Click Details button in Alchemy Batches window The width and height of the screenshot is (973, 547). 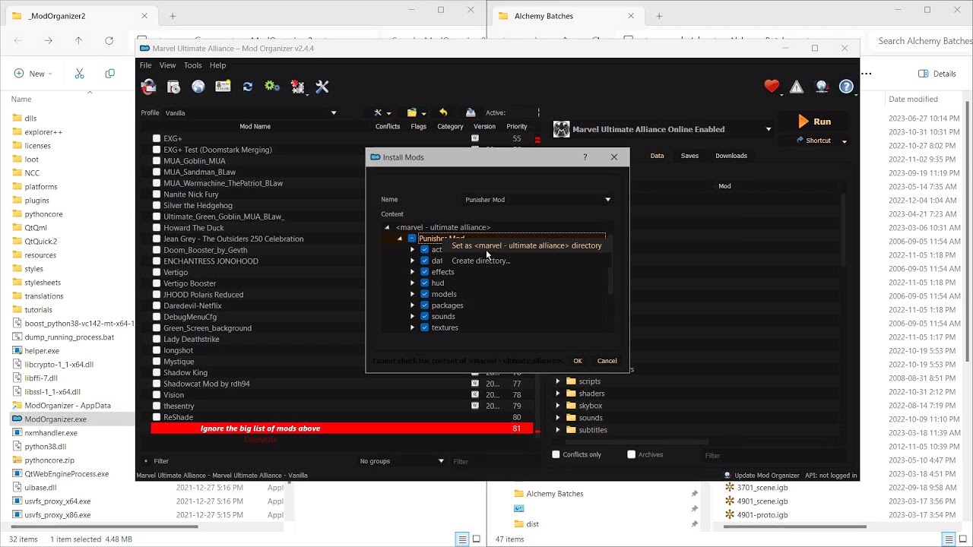(x=937, y=74)
